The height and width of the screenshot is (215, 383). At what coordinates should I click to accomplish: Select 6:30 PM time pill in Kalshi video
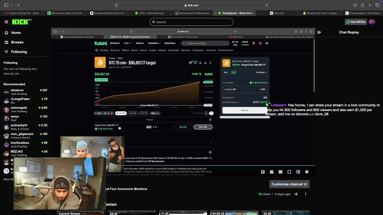[x=133, y=113]
